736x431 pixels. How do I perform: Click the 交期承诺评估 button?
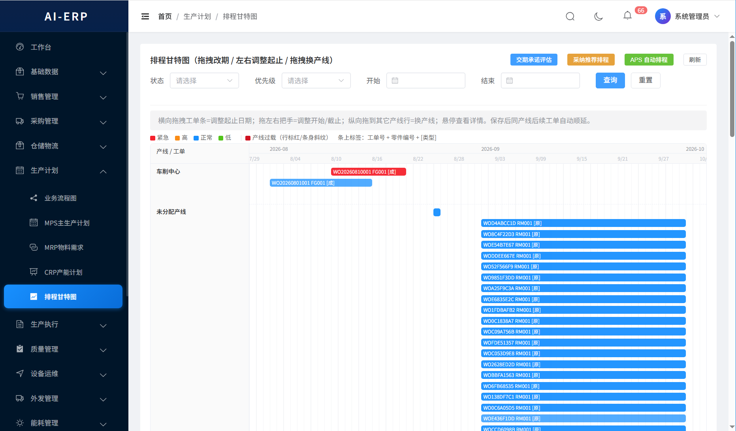click(534, 60)
